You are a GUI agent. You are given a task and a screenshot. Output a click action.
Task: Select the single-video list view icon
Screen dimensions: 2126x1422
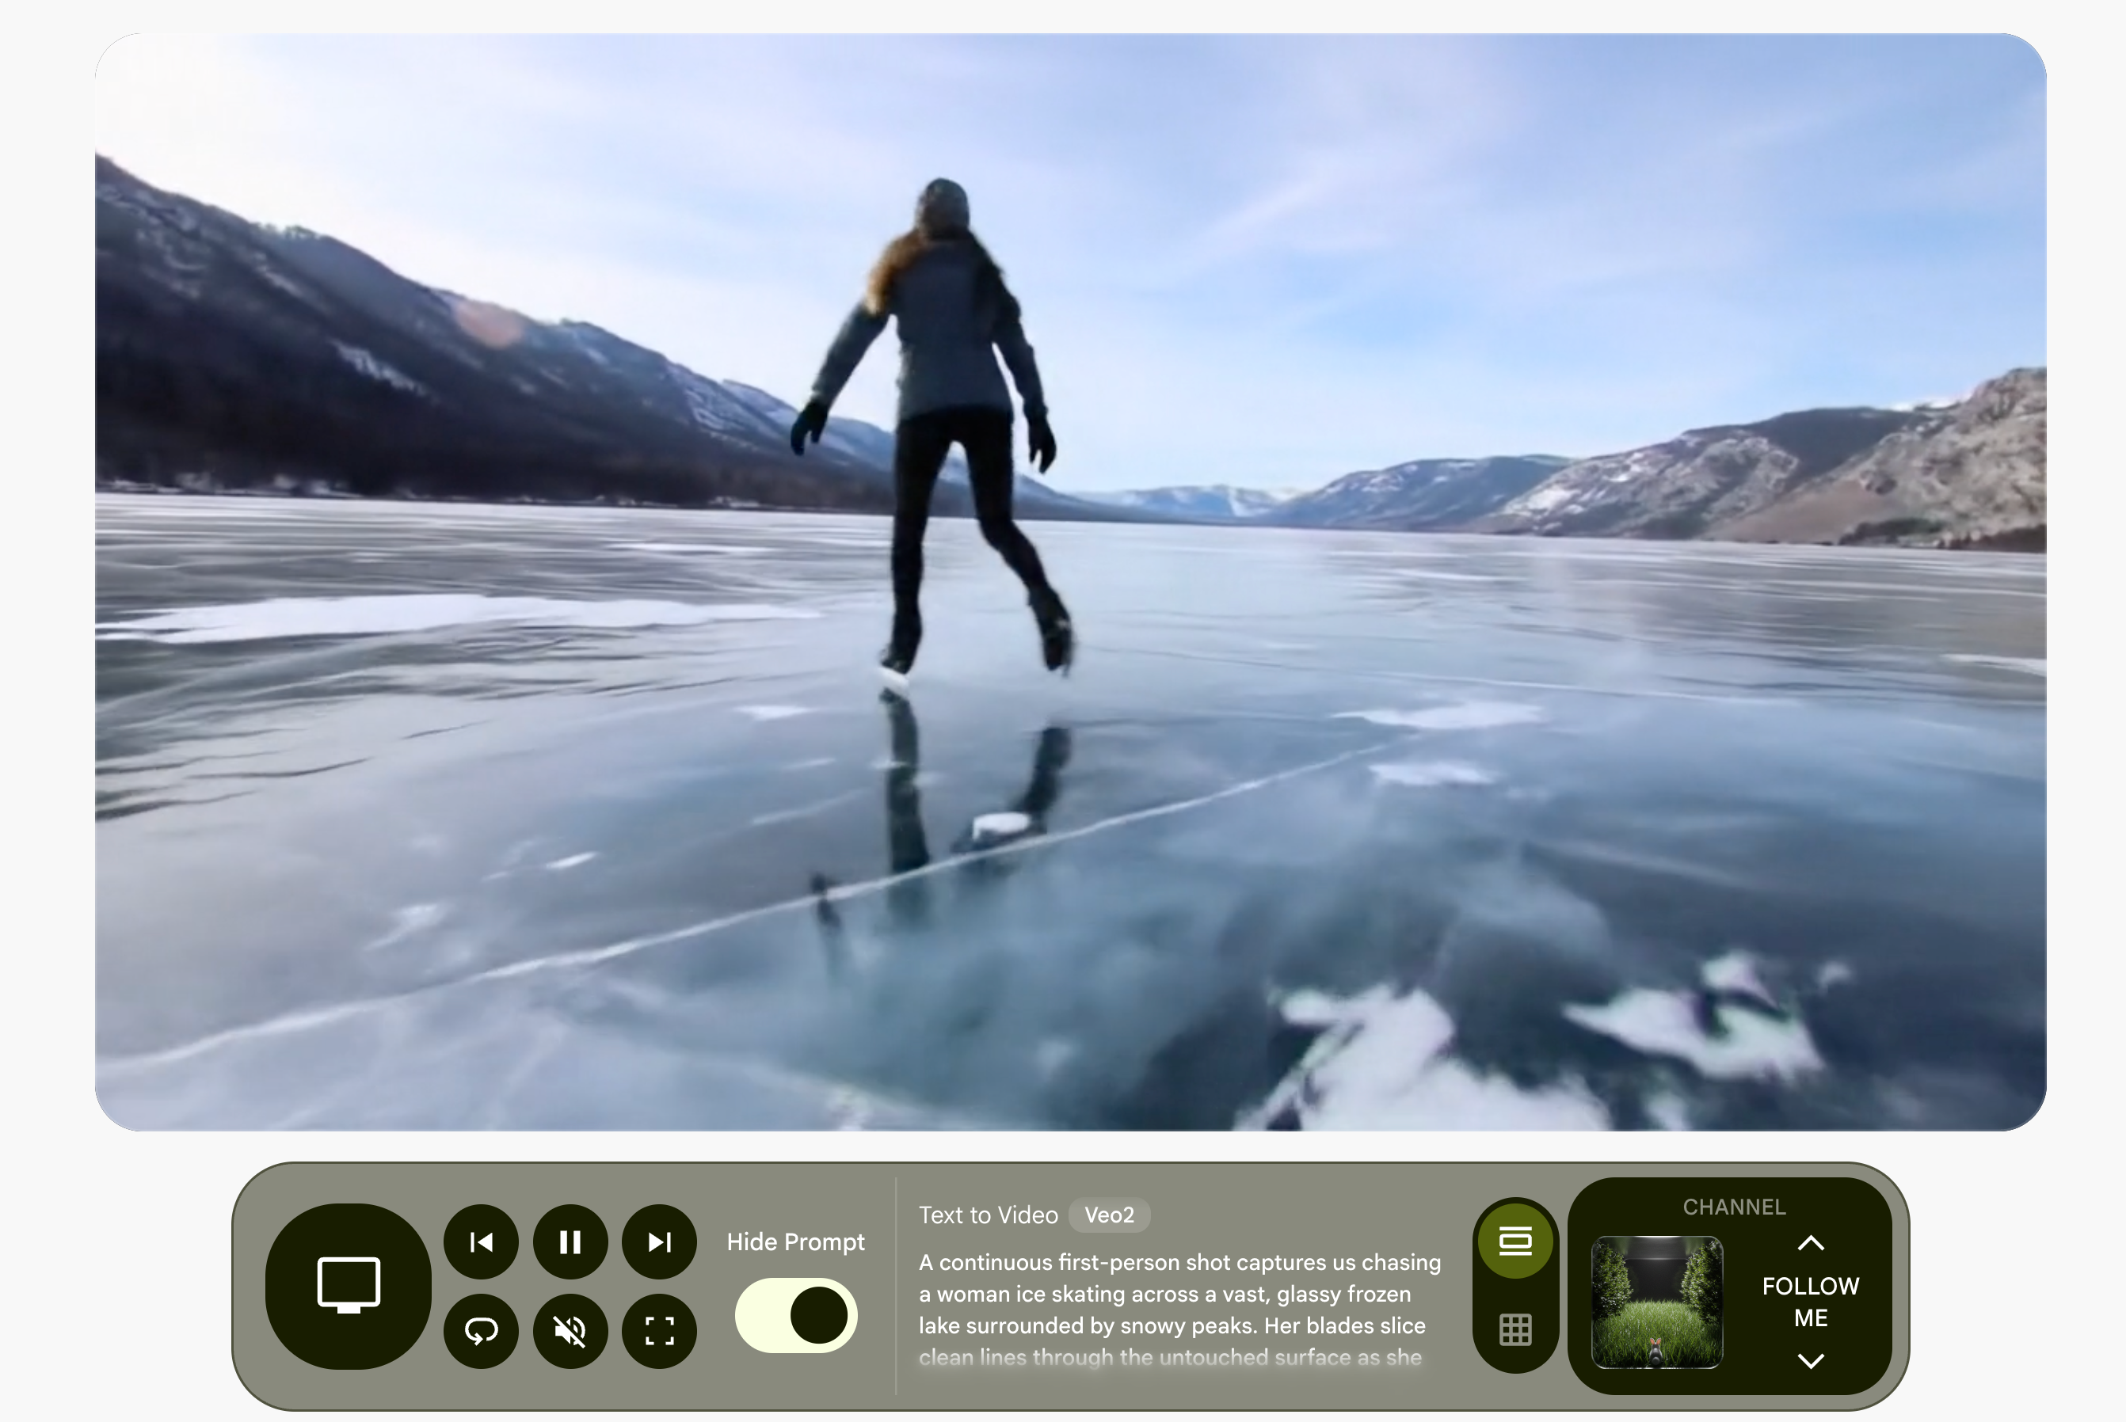click(x=1514, y=1241)
